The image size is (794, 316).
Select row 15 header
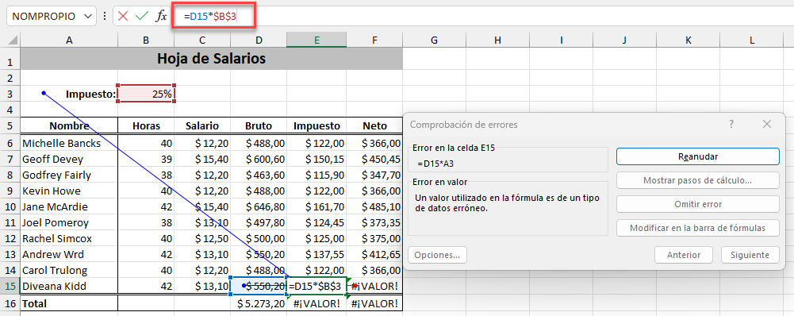[10, 286]
